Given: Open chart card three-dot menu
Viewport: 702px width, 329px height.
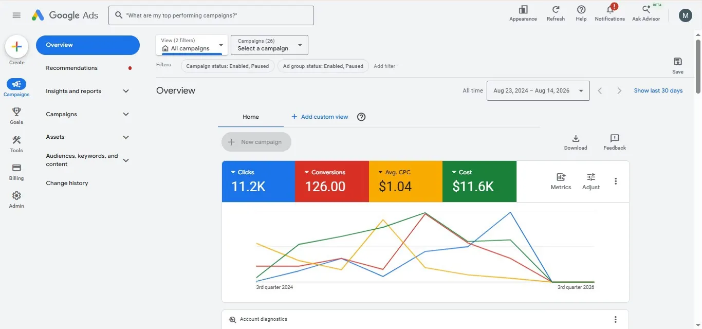Looking at the screenshot, I should 616,181.
